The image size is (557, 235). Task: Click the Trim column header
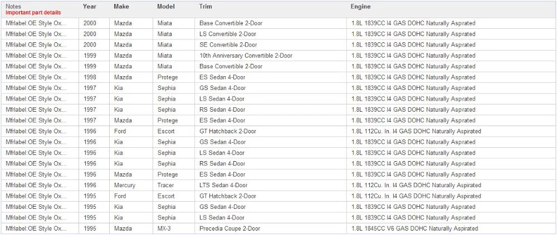pos(204,6)
